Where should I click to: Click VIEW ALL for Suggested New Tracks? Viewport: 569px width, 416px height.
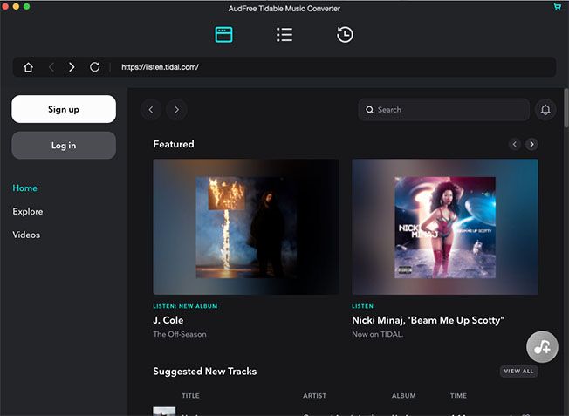(518, 371)
